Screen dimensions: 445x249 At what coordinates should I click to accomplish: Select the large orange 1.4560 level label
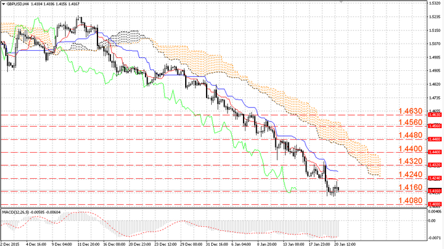click(x=411, y=122)
